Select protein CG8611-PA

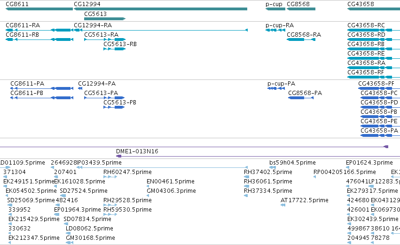(x=42, y=88)
